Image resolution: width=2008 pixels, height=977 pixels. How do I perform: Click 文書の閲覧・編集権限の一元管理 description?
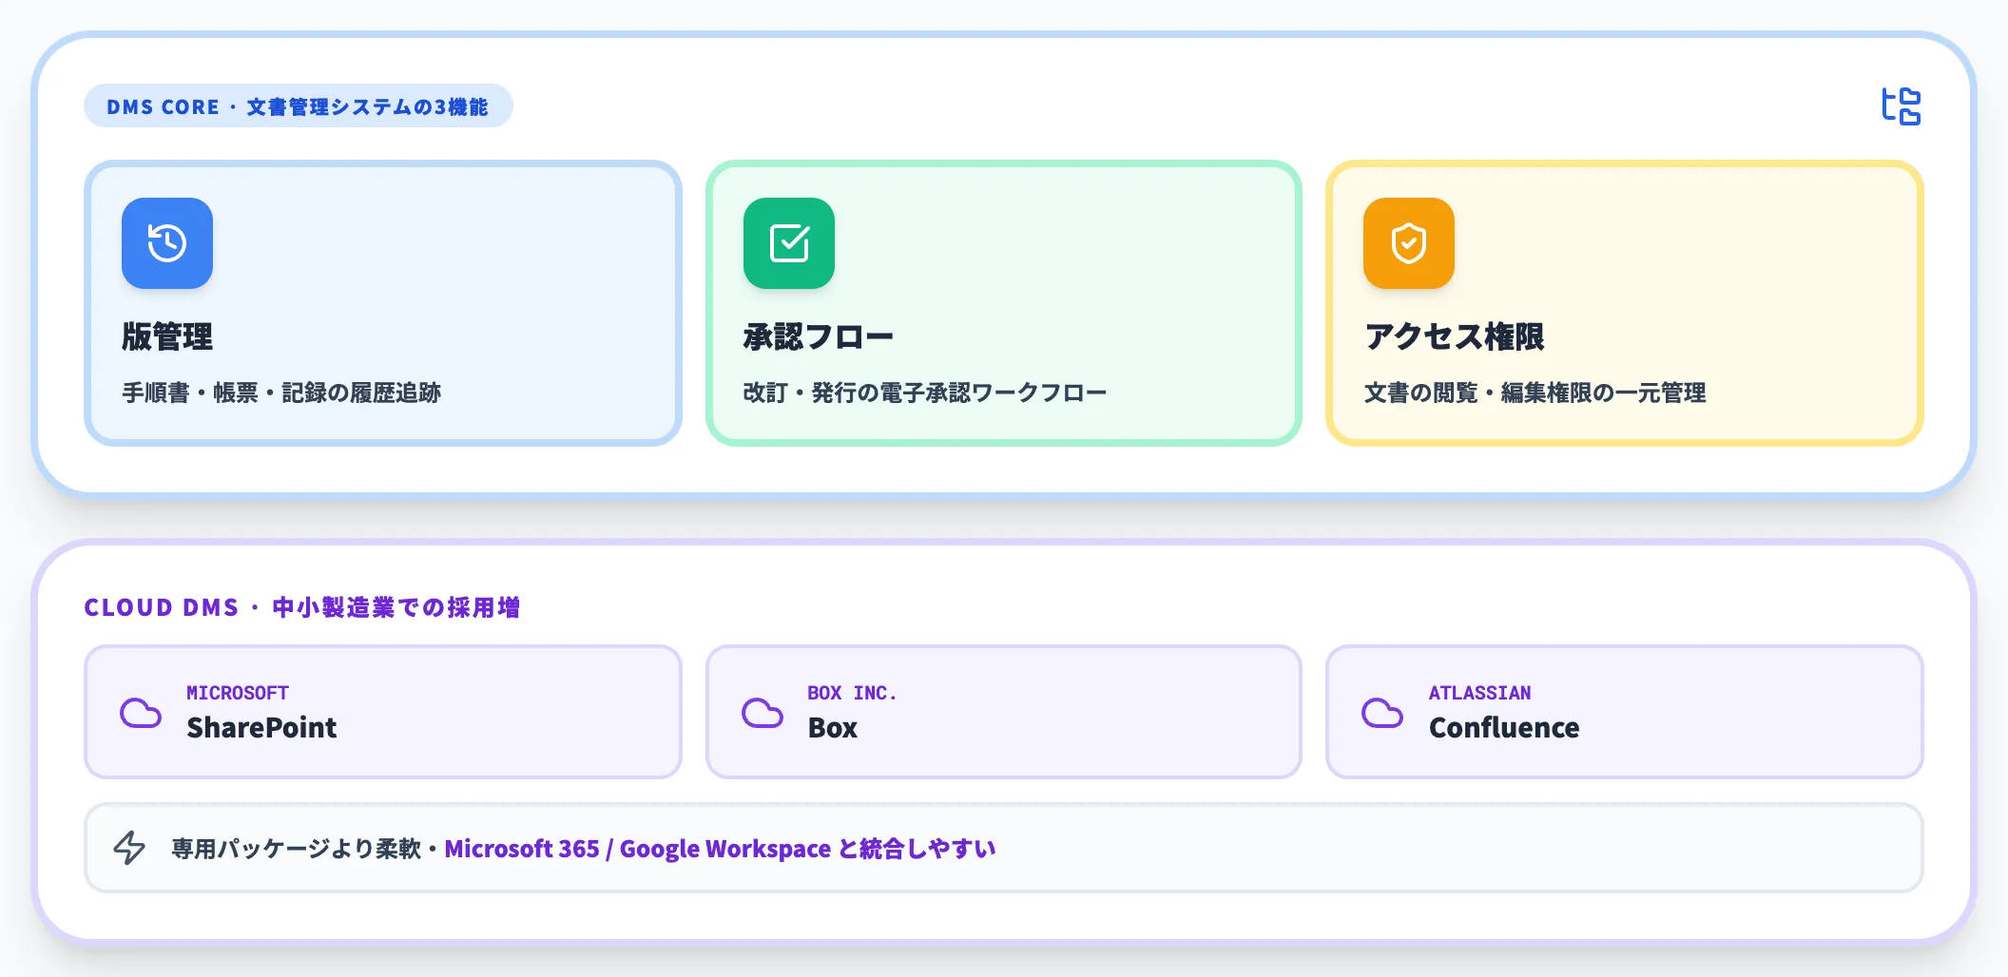[x=1535, y=393]
